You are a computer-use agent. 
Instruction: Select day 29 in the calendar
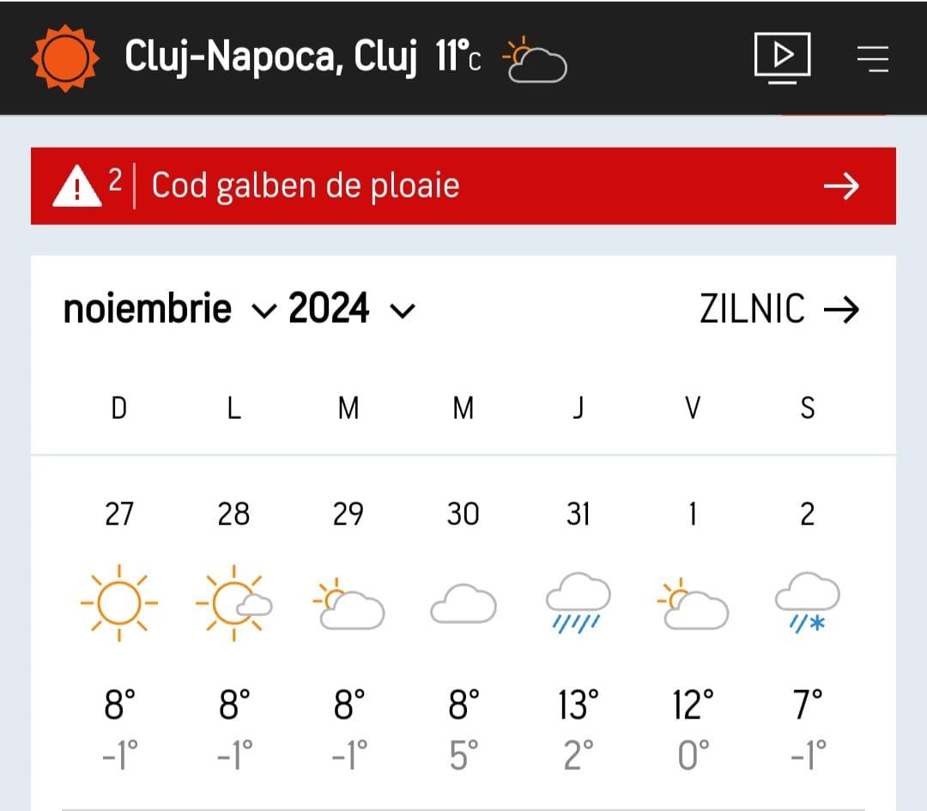tap(348, 514)
